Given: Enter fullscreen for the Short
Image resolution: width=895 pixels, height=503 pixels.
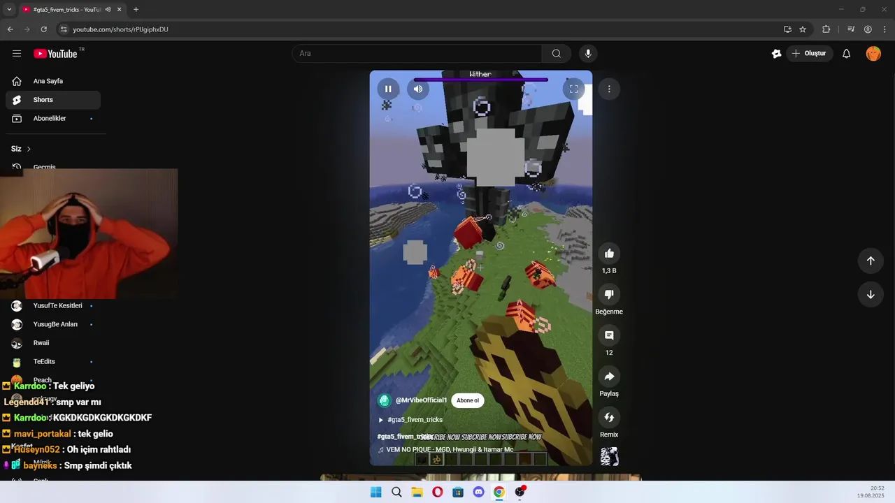Looking at the screenshot, I should 573,89.
